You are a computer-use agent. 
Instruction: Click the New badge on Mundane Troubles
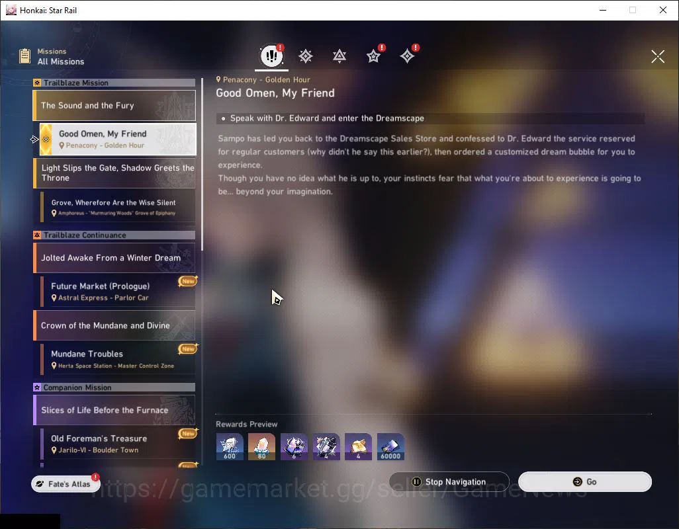pos(188,348)
